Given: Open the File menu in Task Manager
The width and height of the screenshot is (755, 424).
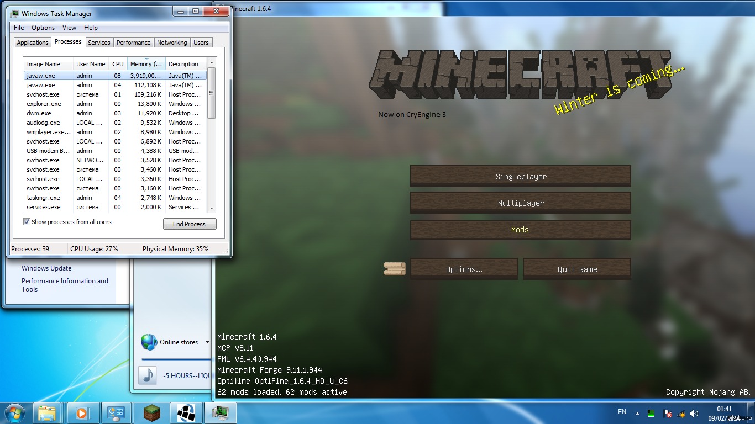Looking at the screenshot, I should (19, 28).
